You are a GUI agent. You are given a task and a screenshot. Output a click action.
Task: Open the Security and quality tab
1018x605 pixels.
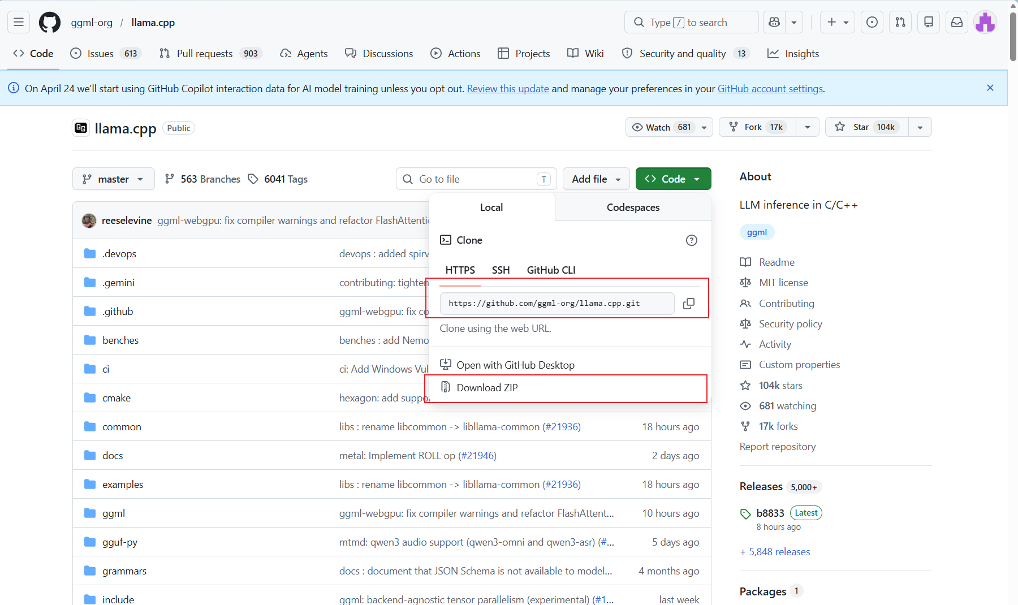(685, 54)
